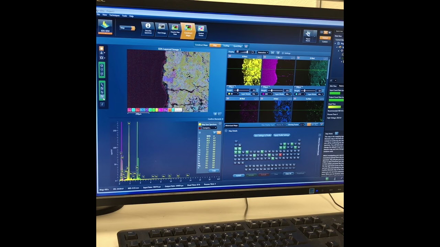Click the C Ka1_2 map layer icon
The image size is (440, 247).
(x=265, y=57)
